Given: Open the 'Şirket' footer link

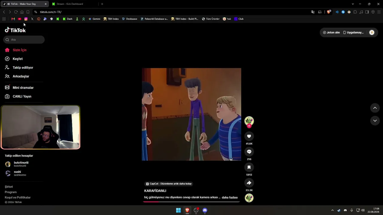Looking at the screenshot, I should tap(9, 187).
